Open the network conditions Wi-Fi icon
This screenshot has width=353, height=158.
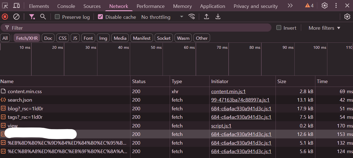(x=192, y=17)
